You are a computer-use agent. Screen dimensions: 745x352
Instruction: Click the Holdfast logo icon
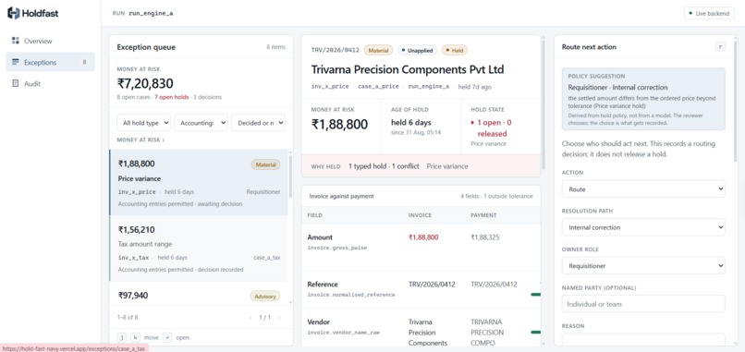pos(13,13)
